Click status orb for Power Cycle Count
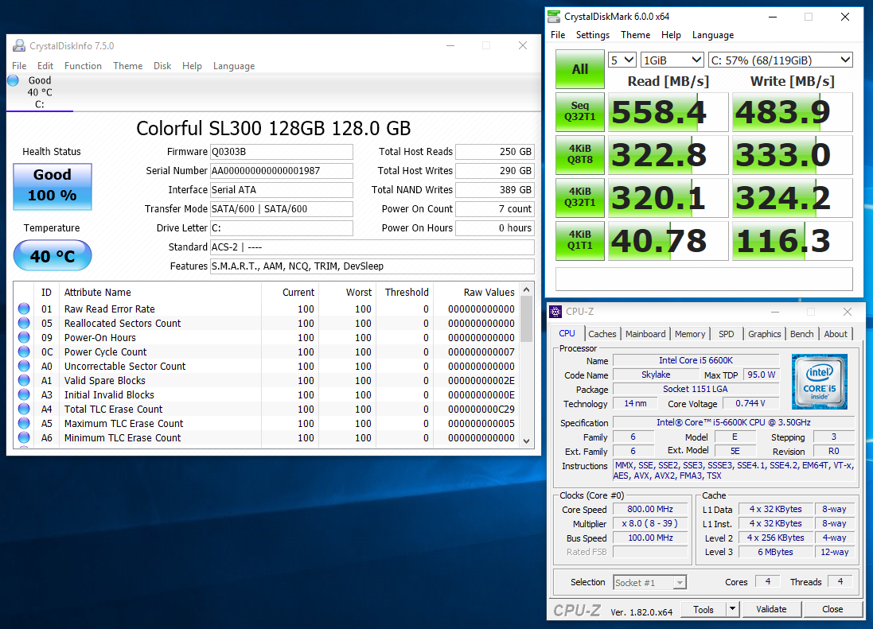The image size is (873, 629). pos(24,352)
